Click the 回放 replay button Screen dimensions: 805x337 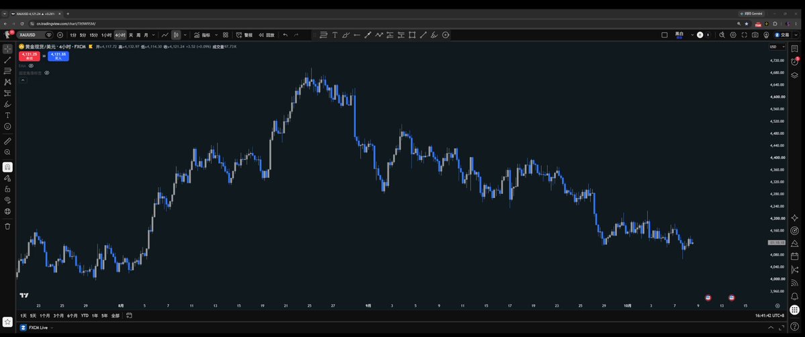pos(267,35)
